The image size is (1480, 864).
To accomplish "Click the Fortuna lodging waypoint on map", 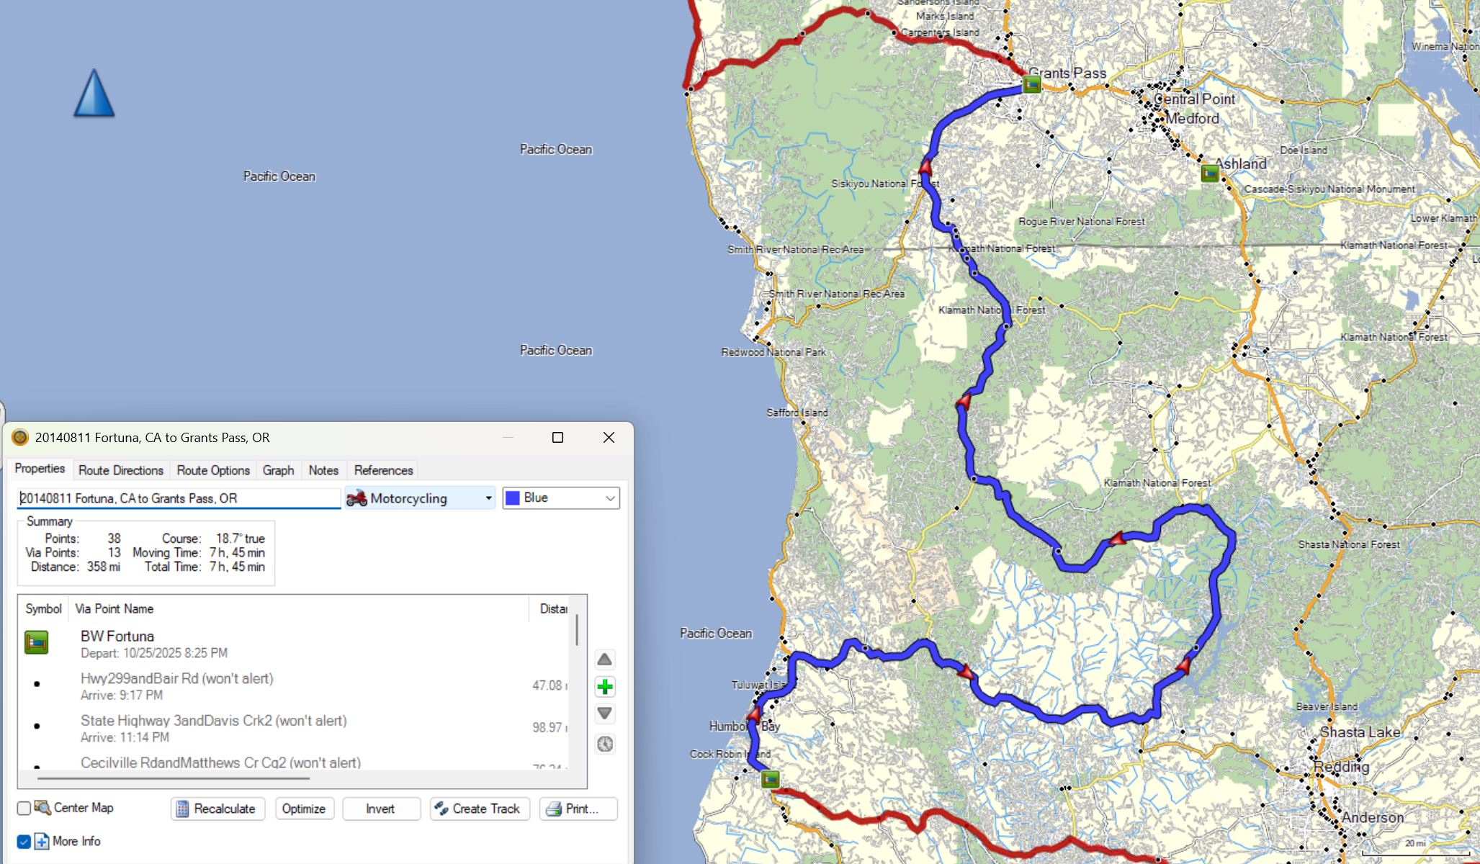I will point(770,779).
